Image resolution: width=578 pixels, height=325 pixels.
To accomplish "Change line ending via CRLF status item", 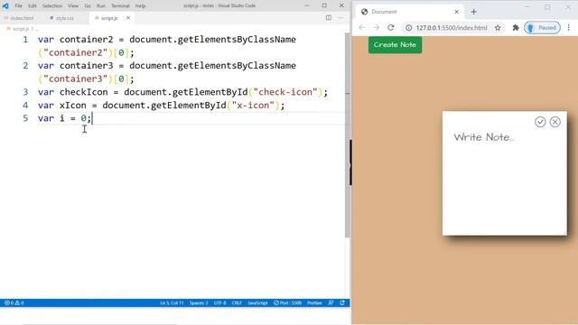I will (237, 303).
